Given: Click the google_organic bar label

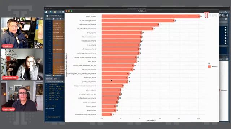Looking at the screenshot, I should (91, 16).
